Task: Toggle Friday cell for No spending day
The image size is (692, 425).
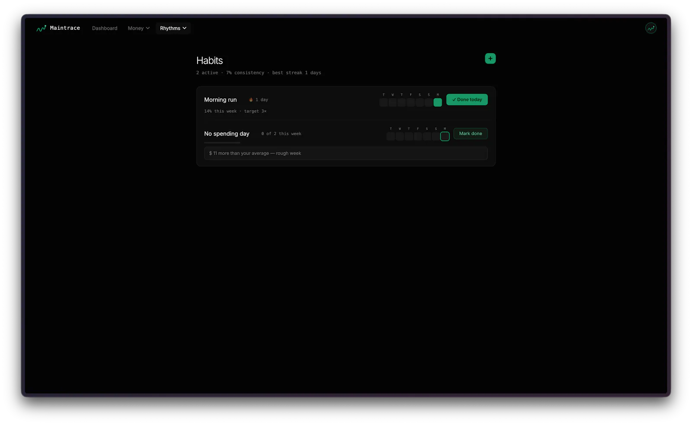Action: point(418,136)
